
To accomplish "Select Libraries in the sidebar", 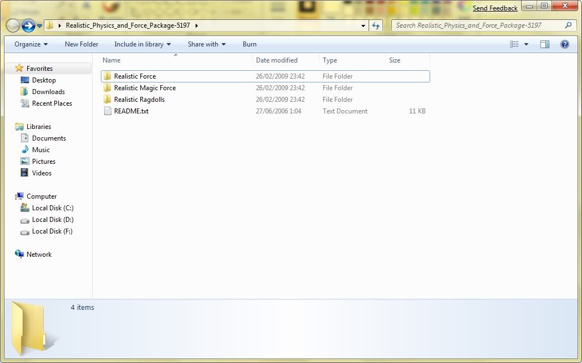I will [x=39, y=127].
